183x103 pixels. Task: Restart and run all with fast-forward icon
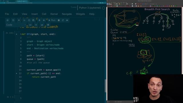(x=67, y=20)
